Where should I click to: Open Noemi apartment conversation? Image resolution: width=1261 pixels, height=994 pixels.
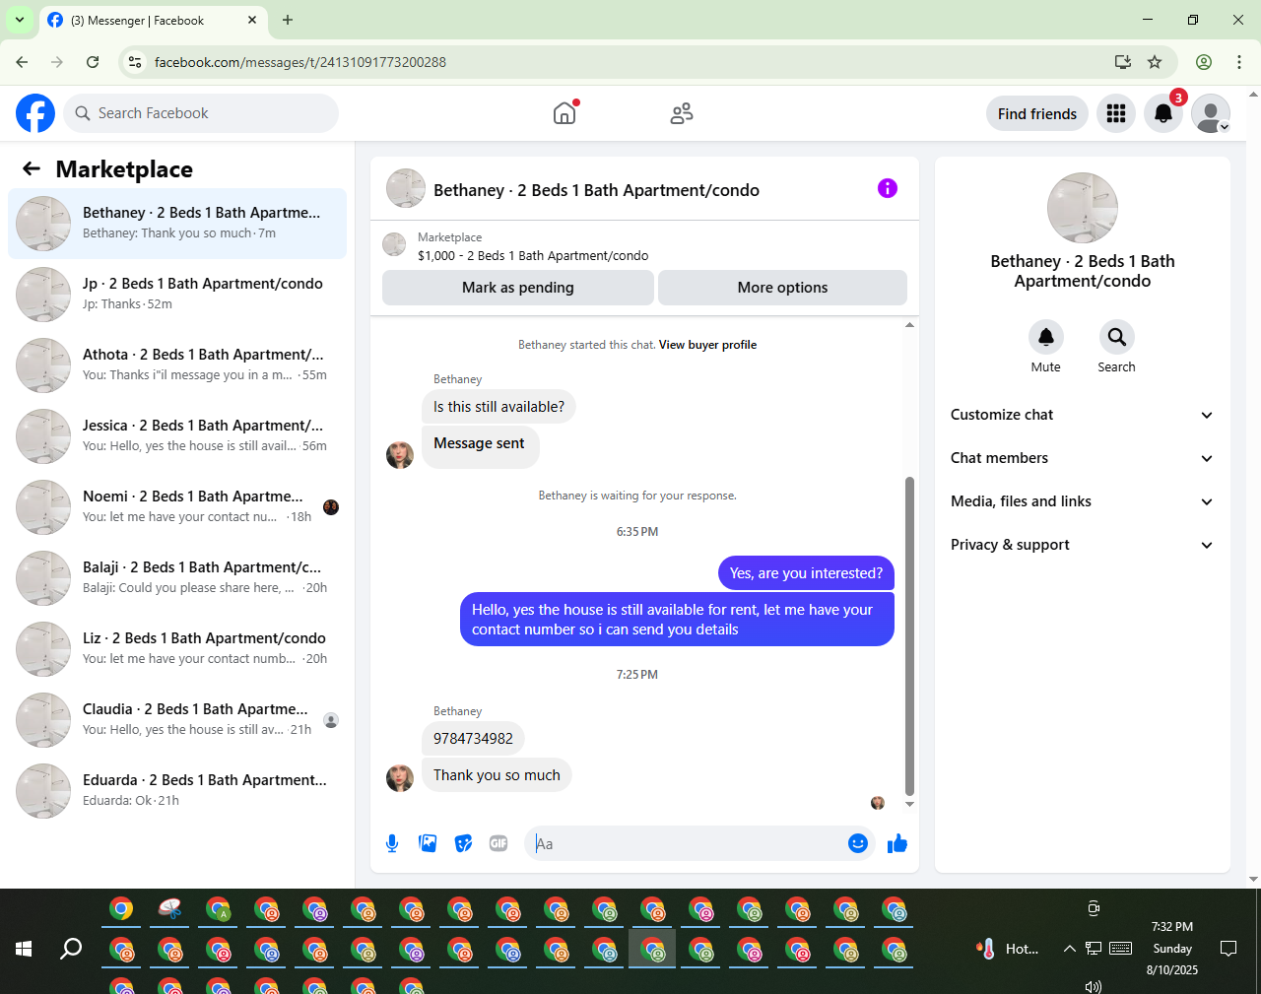point(177,506)
